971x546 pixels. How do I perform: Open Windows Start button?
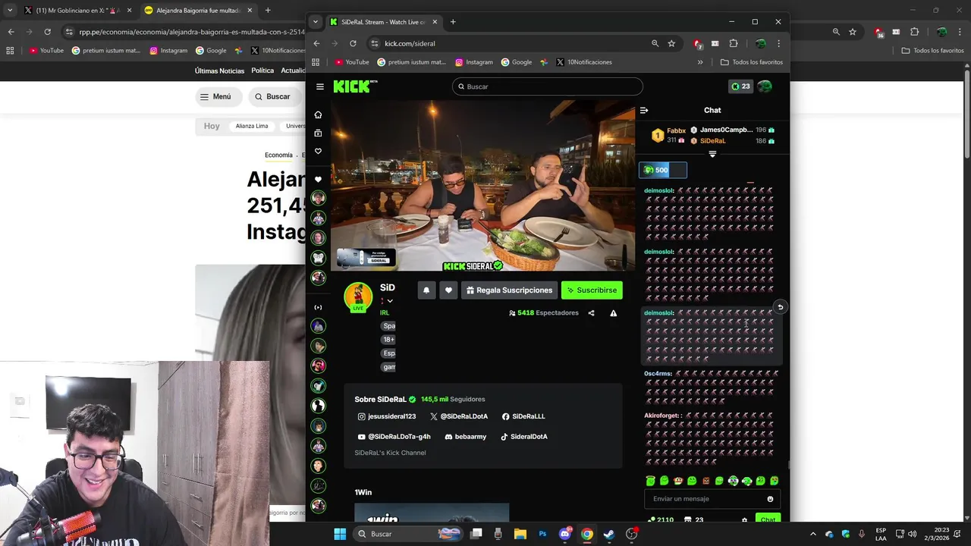[339, 534]
